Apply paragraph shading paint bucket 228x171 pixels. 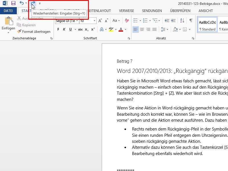pos(175,29)
